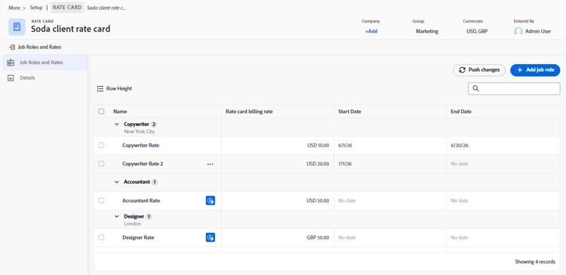Open the Details sidebar tab

coord(45,78)
